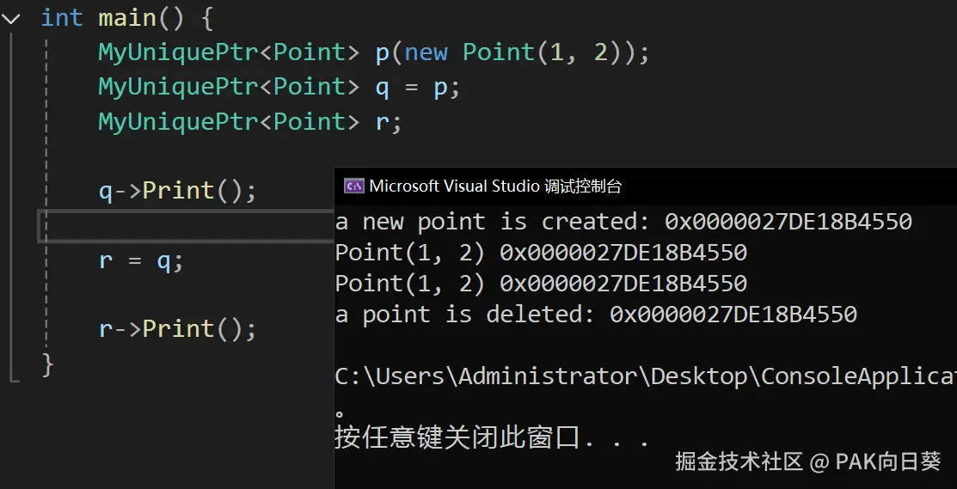Click 'new' keyword in first statement

click(426, 52)
